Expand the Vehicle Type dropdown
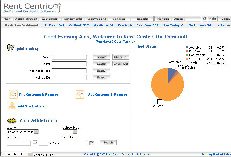Viewport: 231px width, 157px height. tap(75, 132)
